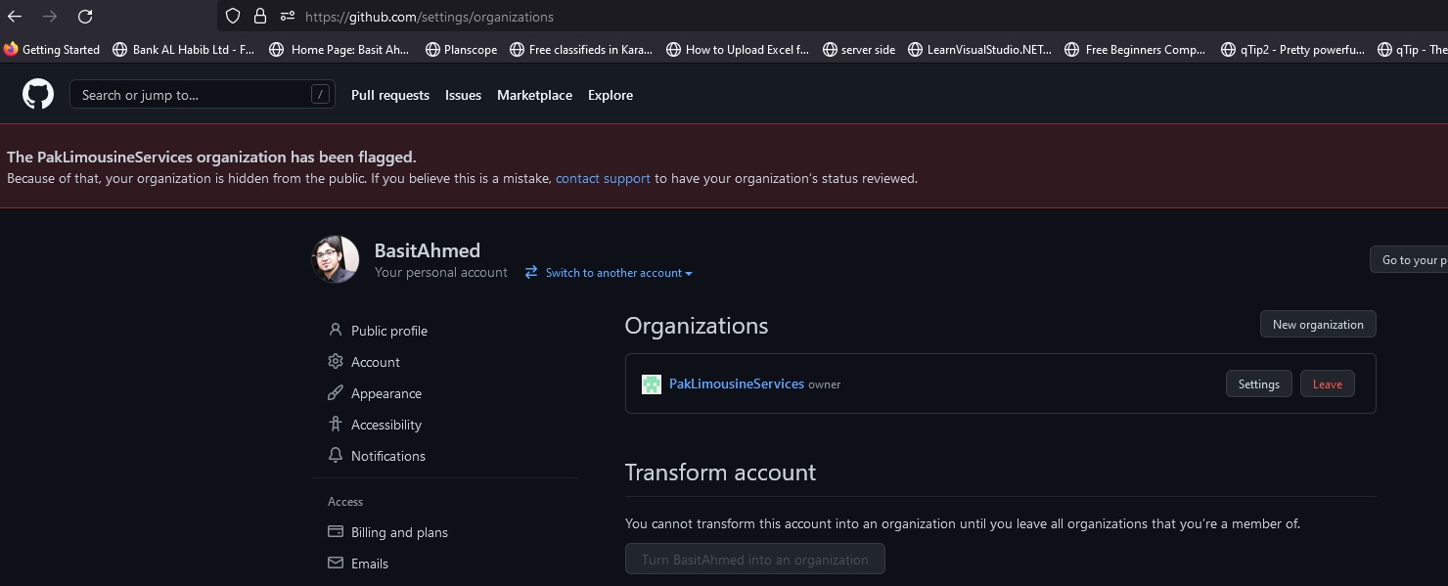Click the shield tracking protection icon
The image size is (1448, 586).
pyautogui.click(x=232, y=16)
